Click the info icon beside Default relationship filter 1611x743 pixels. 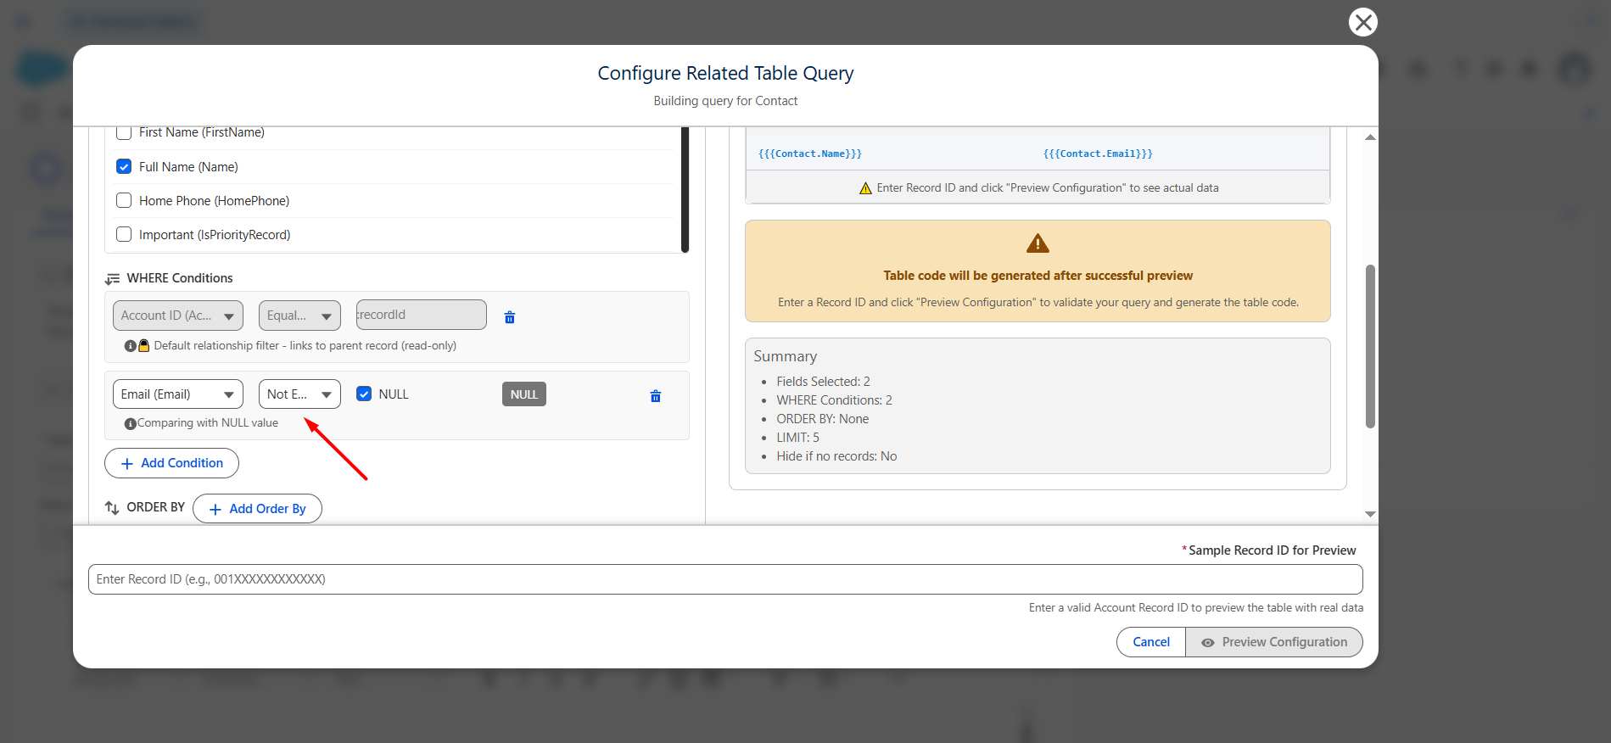coord(130,346)
